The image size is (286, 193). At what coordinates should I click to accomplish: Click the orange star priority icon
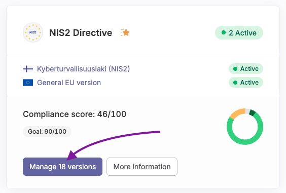(x=125, y=32)
